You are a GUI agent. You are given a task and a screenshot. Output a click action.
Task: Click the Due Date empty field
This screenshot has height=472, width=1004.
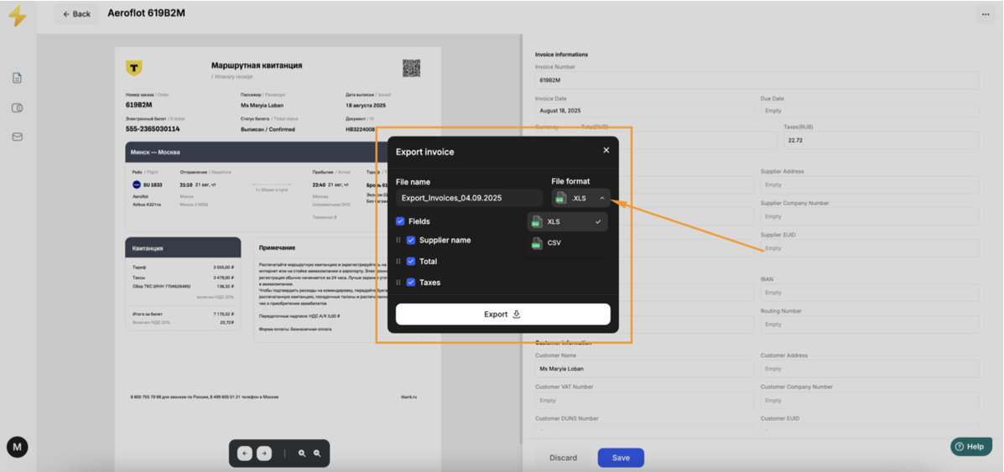tap(870, 110)
